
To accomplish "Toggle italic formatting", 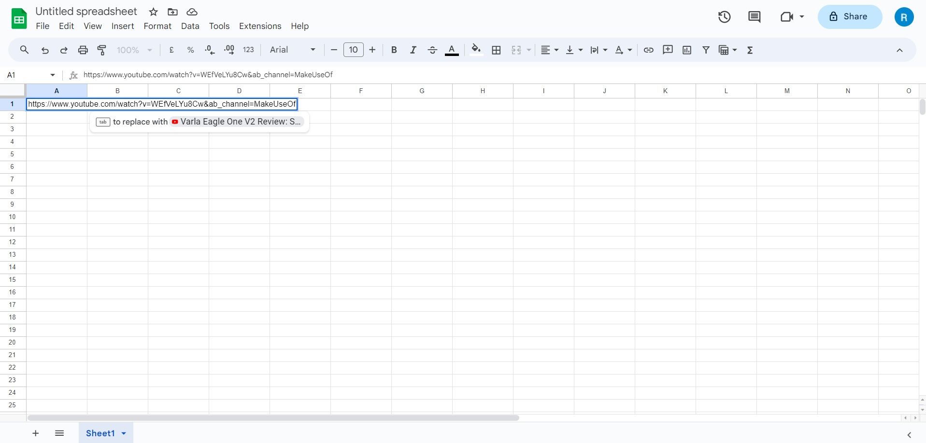I will [413, 50].
